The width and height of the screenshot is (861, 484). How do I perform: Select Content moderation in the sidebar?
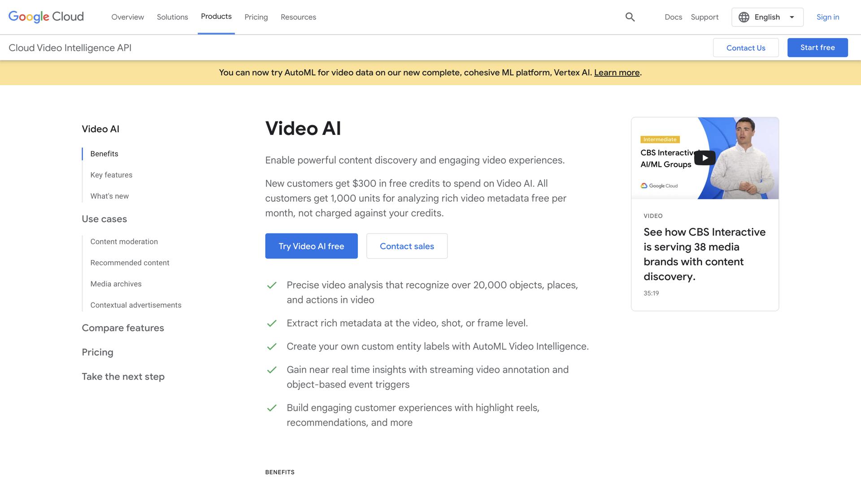point(124,241)
